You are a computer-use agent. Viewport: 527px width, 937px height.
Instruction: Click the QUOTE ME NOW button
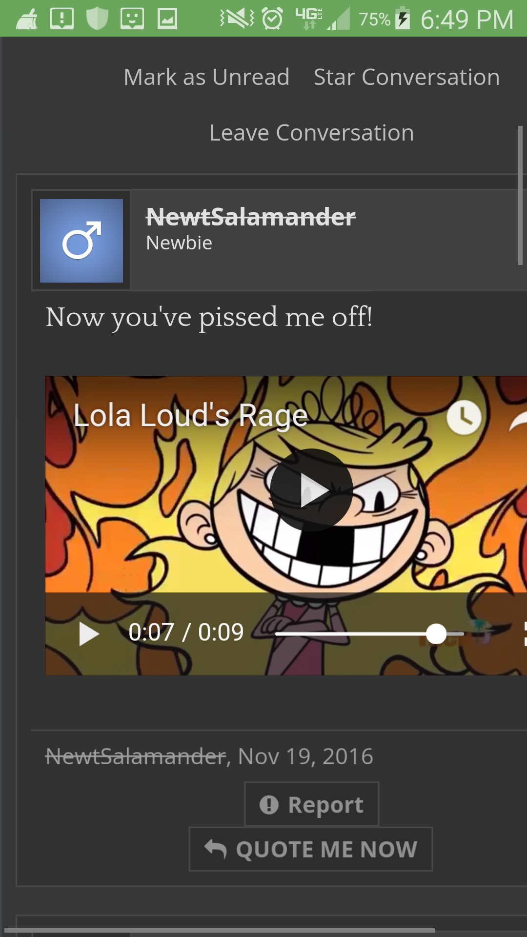pyautogui.click(x=311, y=849)
